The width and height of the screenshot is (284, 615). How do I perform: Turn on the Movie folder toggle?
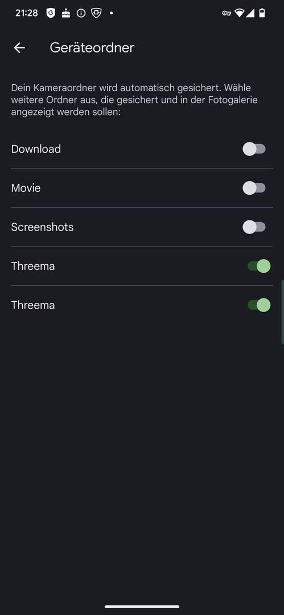tap(254, 188)
